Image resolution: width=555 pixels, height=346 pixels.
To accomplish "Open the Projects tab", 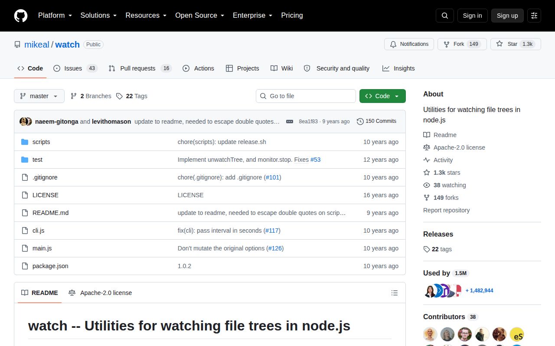I will click(x=242, y=68).
